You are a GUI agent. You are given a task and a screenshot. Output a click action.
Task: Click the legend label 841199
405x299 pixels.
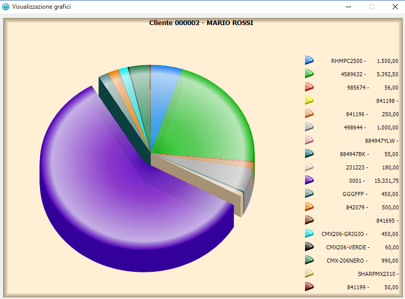point(356,287)
